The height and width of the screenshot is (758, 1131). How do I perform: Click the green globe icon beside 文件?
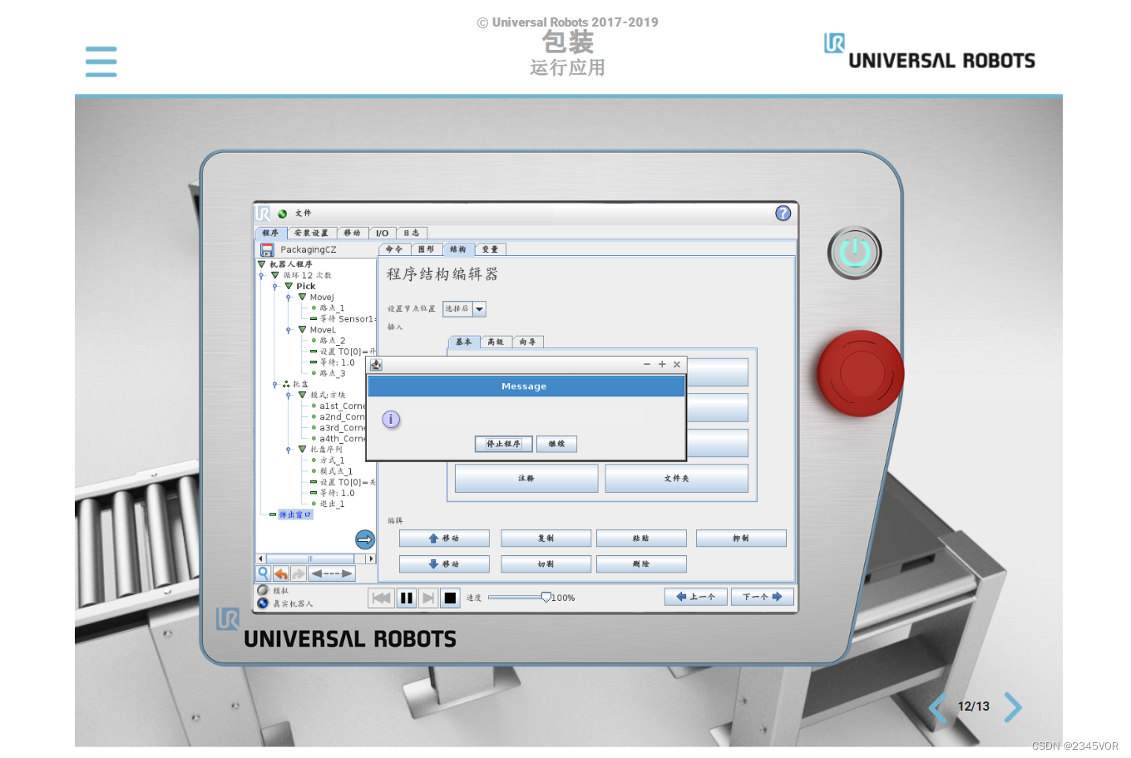[x=282, y=214]
